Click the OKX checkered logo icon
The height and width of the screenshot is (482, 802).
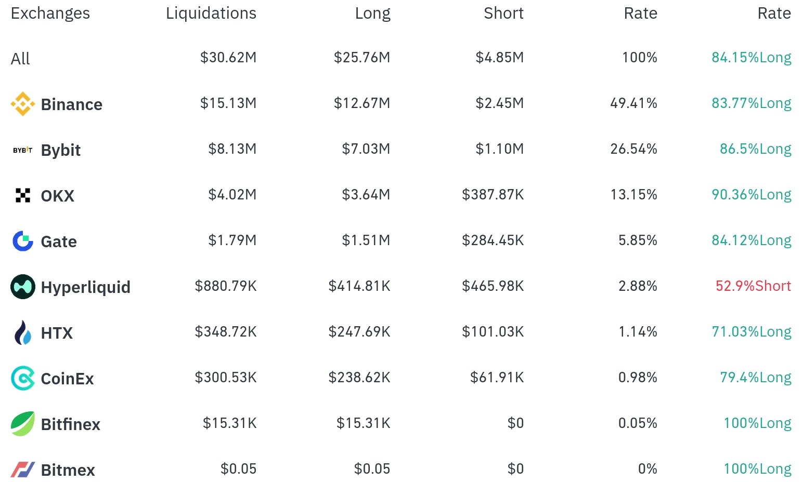click(23, 195)
